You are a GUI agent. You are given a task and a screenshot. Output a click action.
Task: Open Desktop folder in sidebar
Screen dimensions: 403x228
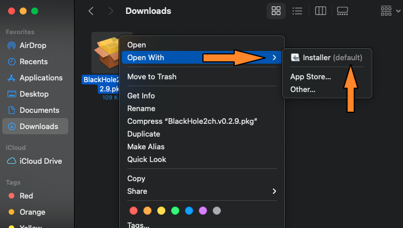35,94
